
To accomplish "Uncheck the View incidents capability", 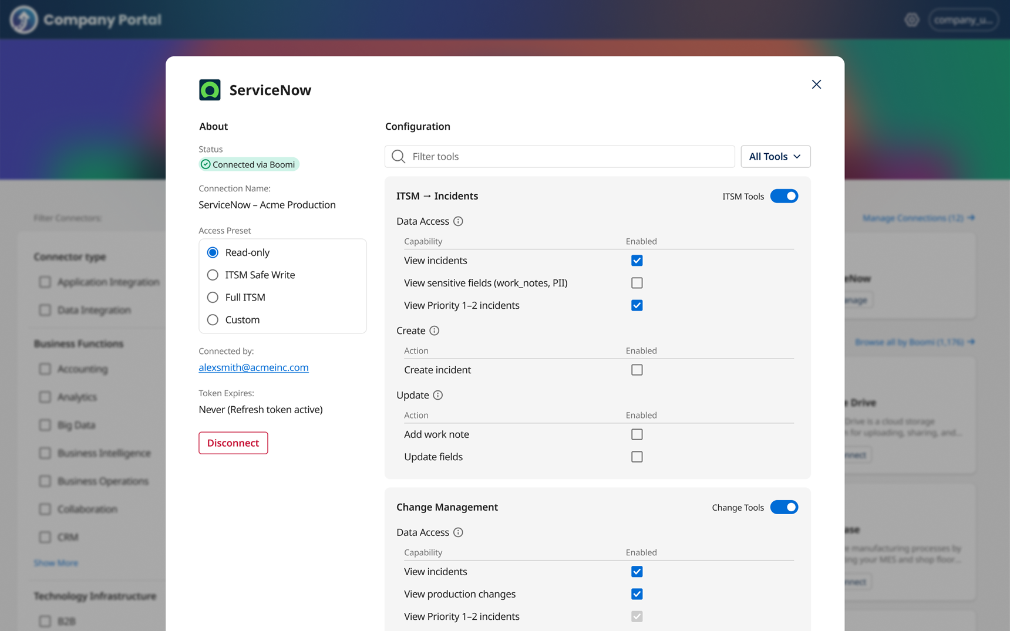I will [637, 260].
